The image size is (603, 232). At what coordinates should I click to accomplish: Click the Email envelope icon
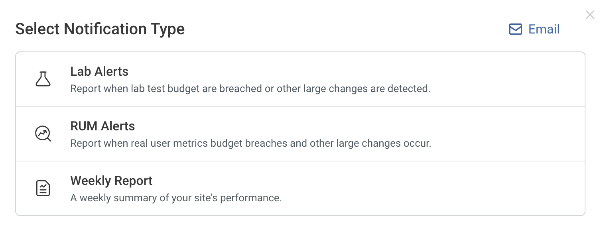pyautogui.click(x=516, y=29)
